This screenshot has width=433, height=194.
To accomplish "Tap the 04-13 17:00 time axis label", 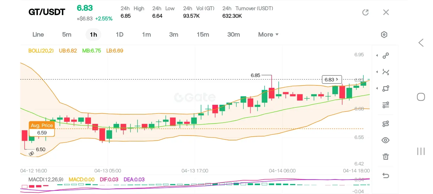I will click(195, 171).
